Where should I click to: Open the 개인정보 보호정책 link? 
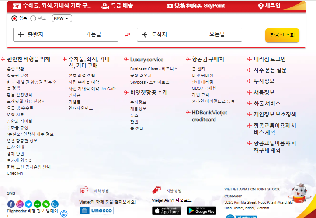274,114
